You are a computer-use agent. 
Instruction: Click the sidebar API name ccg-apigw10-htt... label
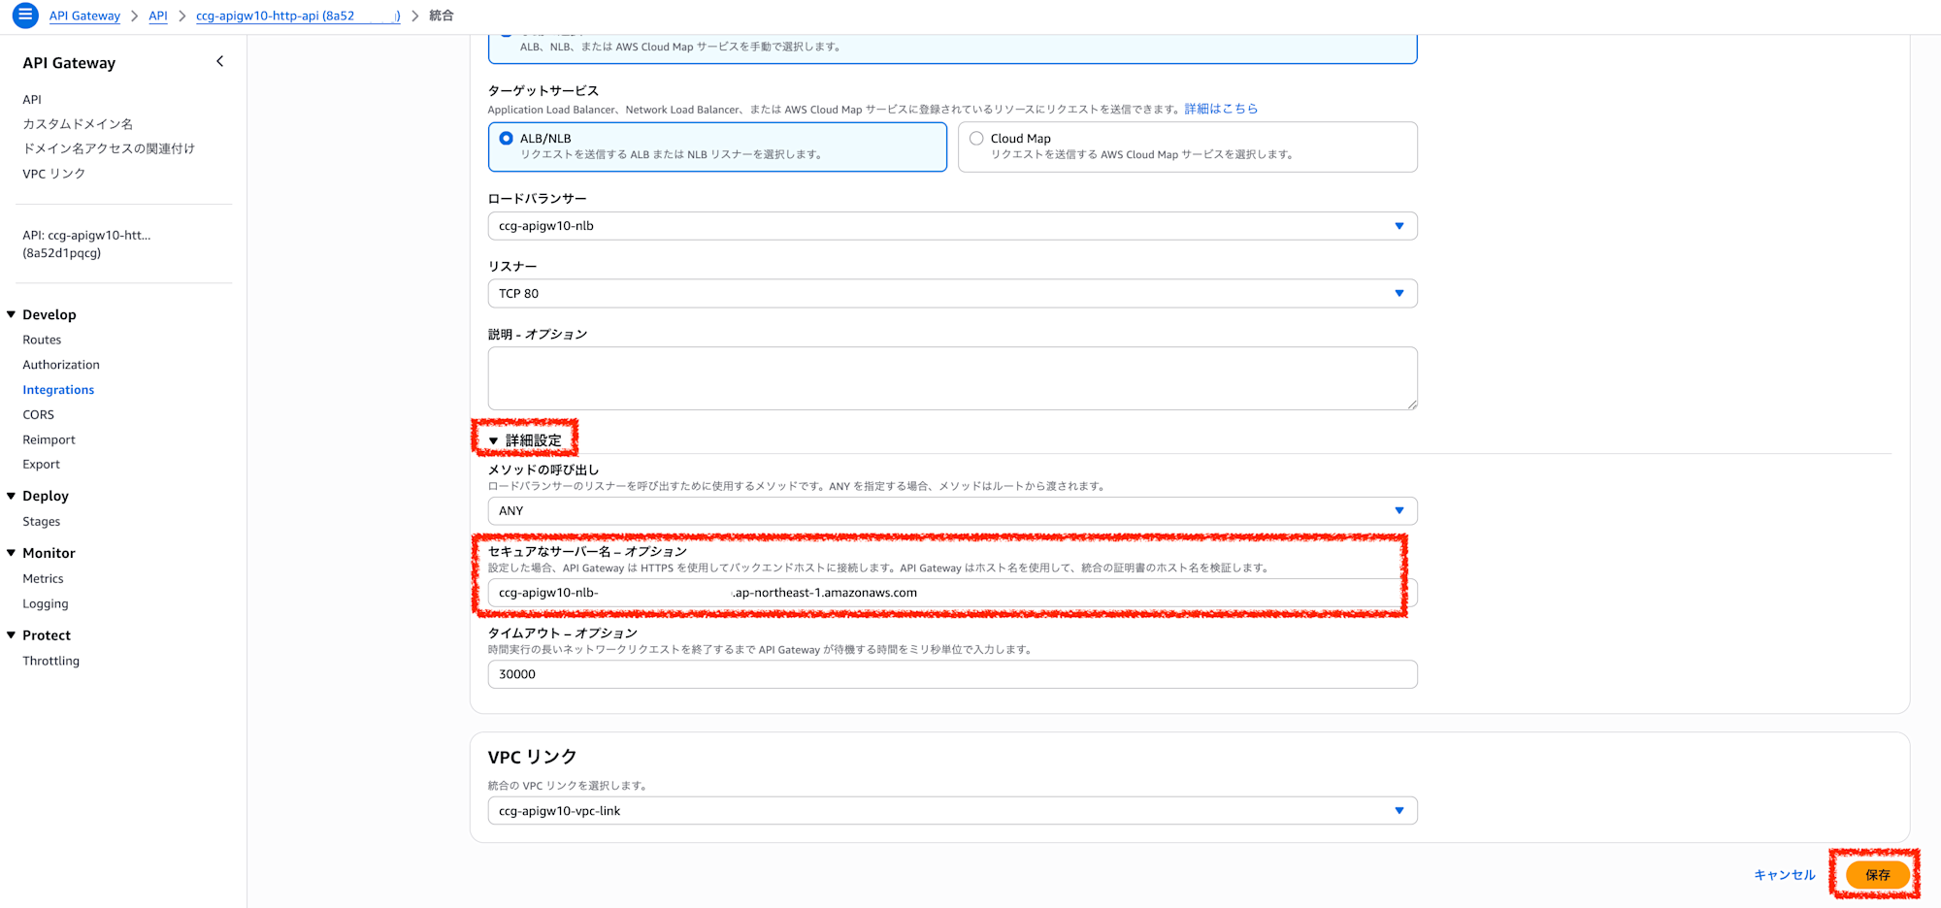[86, 244]
